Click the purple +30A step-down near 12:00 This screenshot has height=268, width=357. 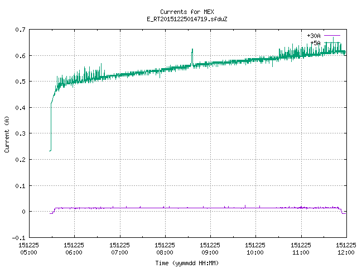[341, 211]
